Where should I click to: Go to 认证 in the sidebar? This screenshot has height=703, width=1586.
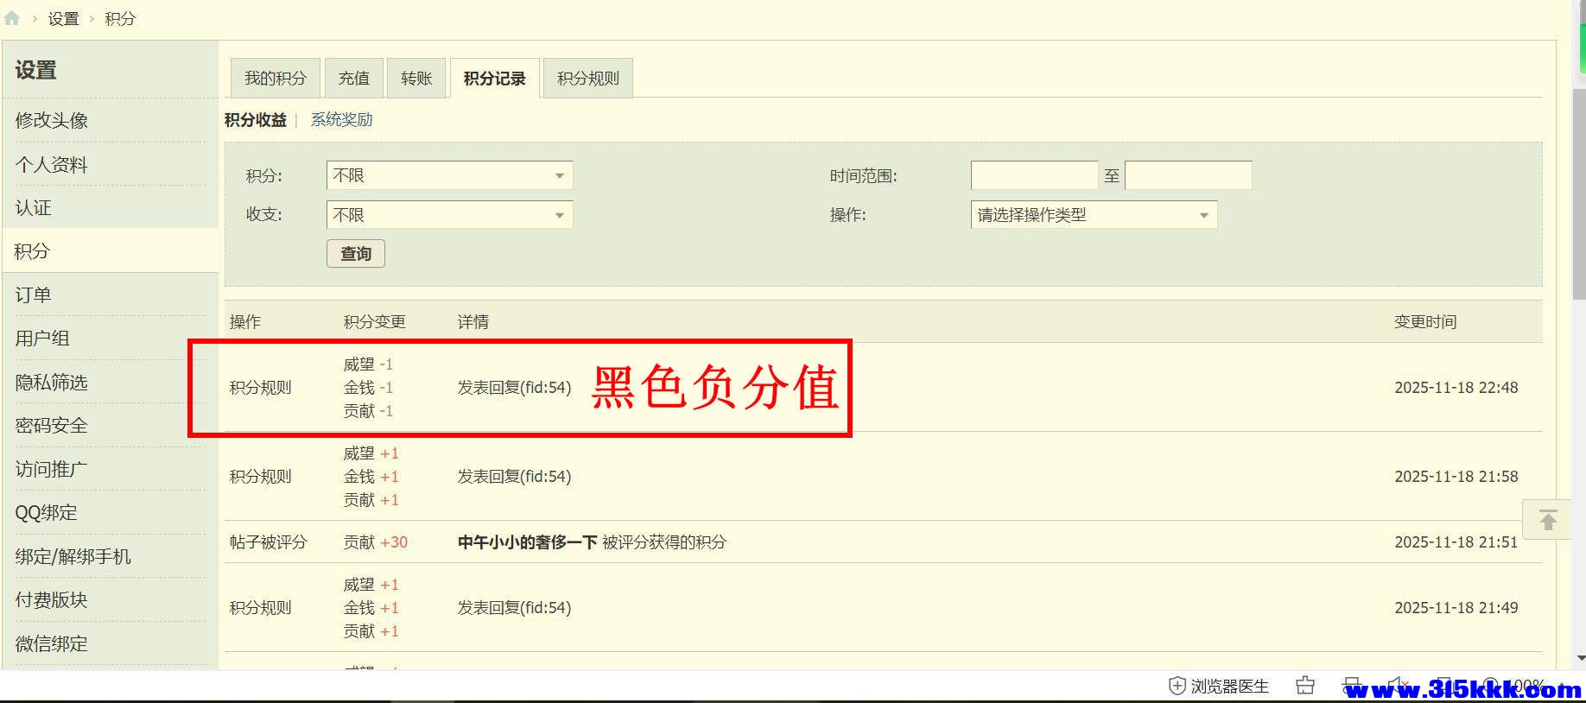[33, 207]
